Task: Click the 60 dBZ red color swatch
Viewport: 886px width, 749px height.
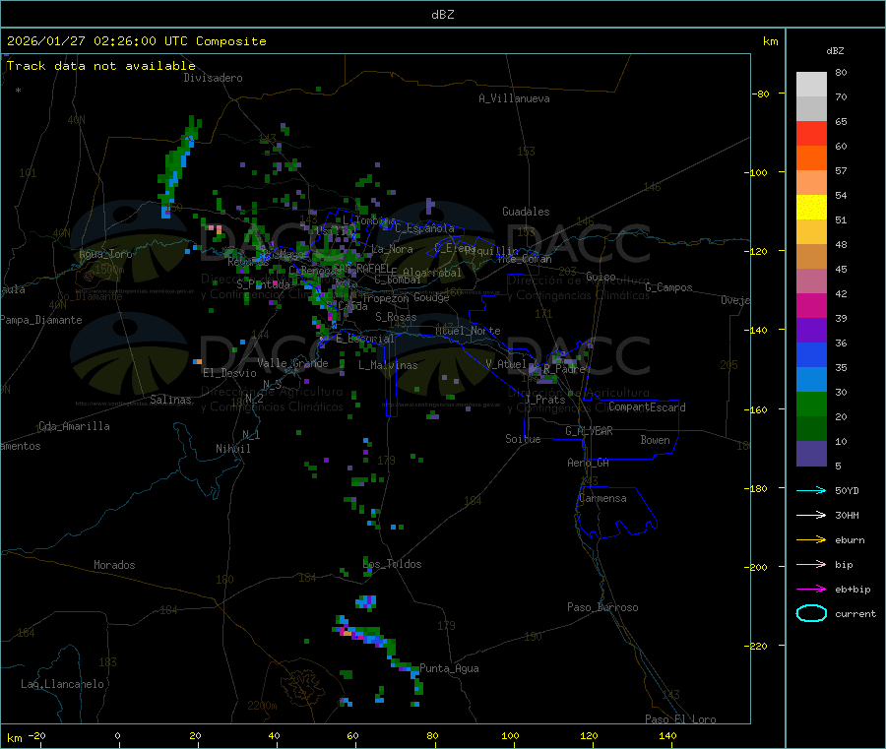Action: (x=811, y=133)
